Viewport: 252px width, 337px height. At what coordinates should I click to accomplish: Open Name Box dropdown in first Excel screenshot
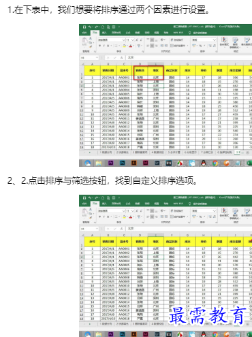click(97, 58)
